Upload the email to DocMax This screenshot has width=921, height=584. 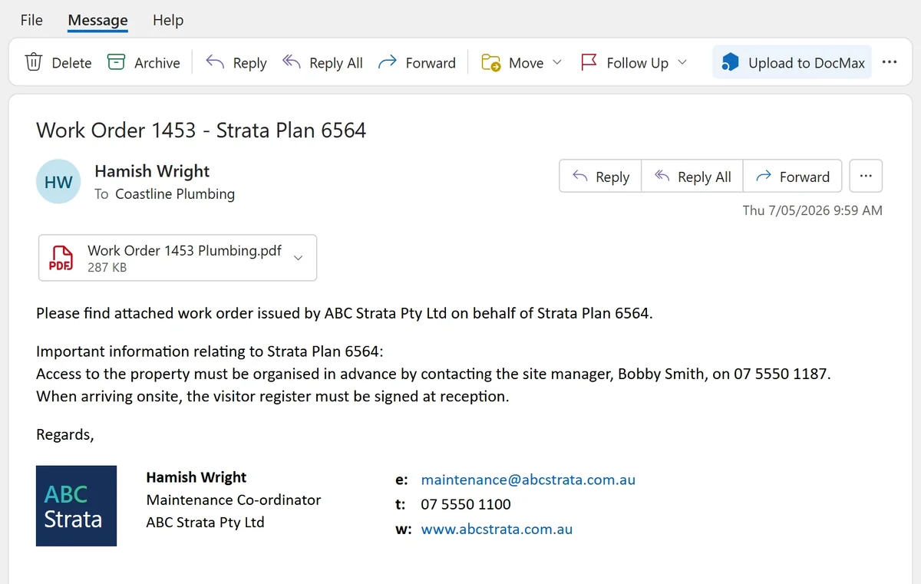[793, 63]
